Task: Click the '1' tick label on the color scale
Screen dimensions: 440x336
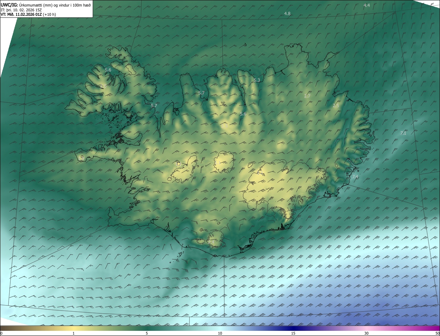Action: click(x=74, y=333)
